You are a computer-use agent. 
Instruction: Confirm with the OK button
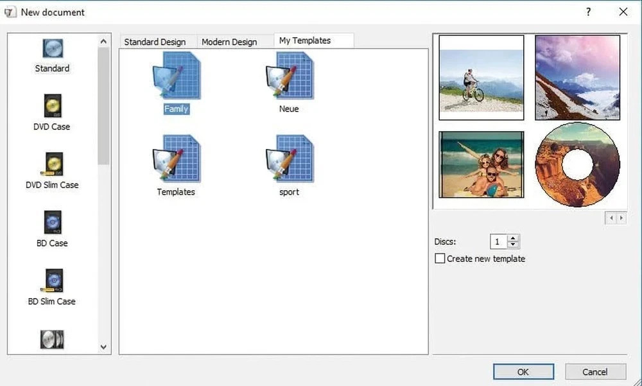[x=523, y=372]
